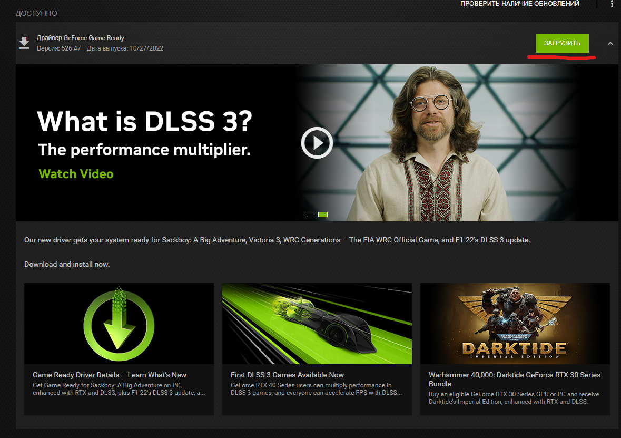Image resolution: width=621 pixels, height=438 pixels.
Task: Select the second green slide indicator
Action: pyautogui.click(x=323, y=215)
